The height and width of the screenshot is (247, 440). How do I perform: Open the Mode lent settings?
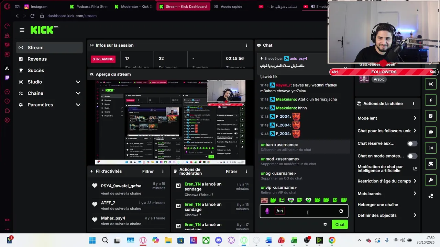point(387,118)
